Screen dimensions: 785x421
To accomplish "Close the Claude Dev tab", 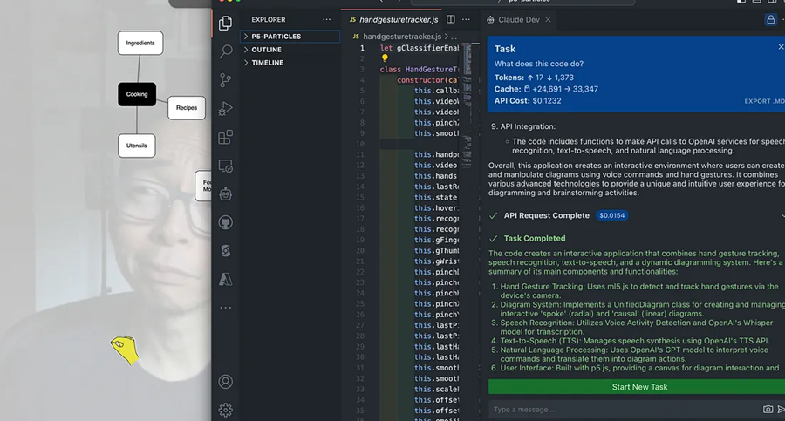I will (x=549, y=19).
